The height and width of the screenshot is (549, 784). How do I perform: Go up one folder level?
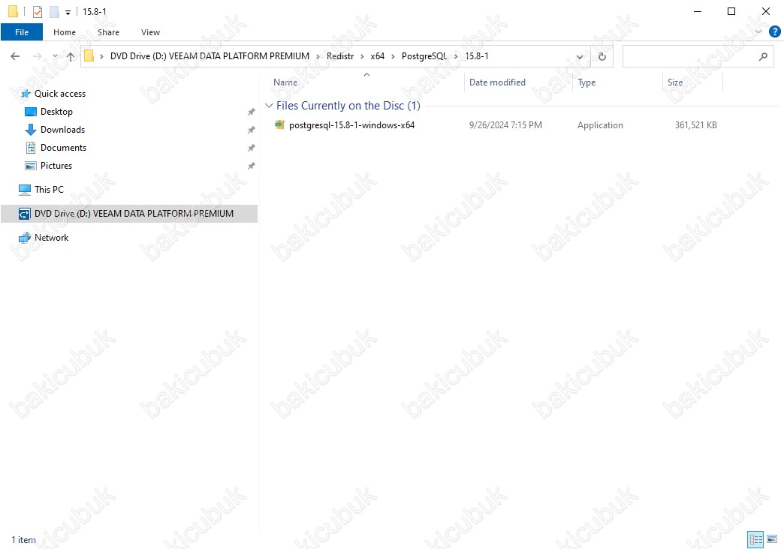tap(71, 56)
